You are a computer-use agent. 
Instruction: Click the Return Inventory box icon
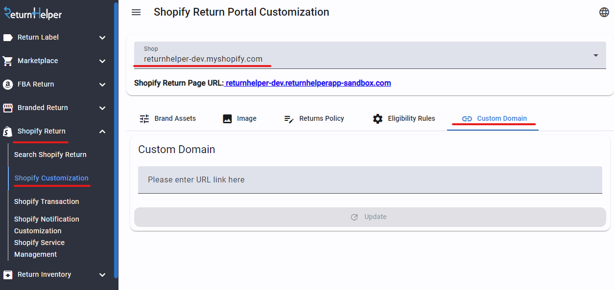tap(8, 275)
